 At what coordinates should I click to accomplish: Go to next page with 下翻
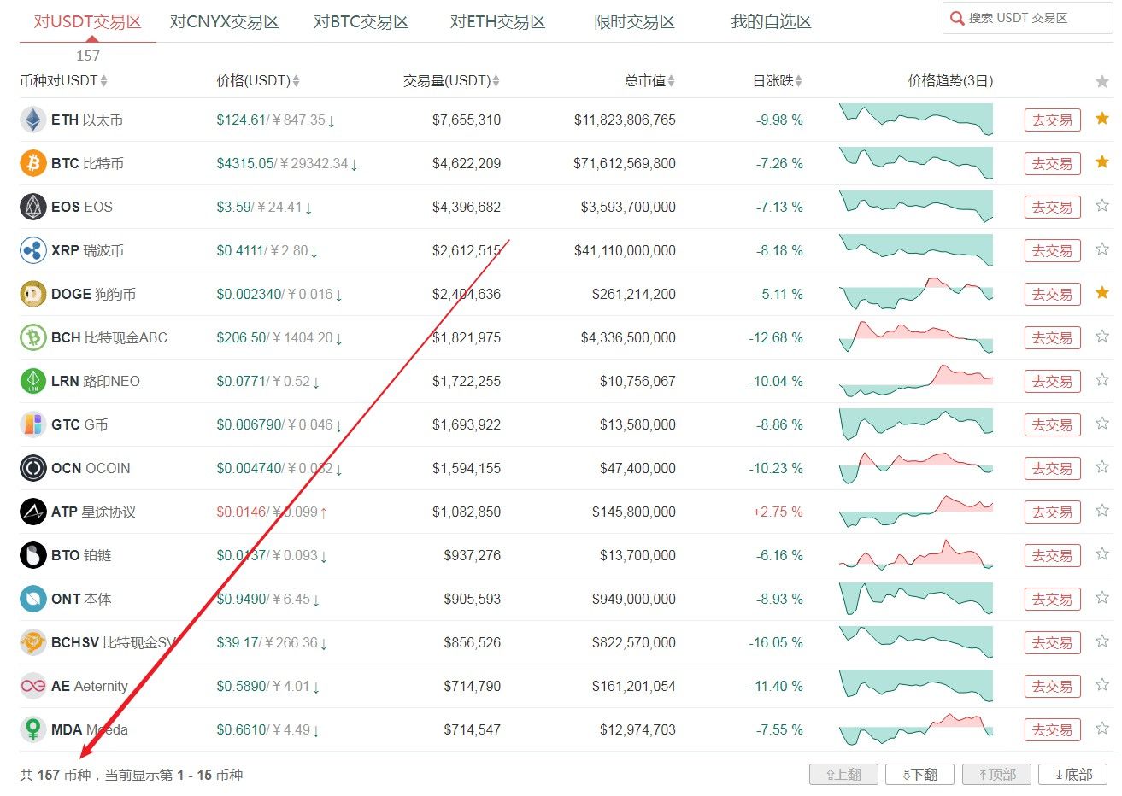[x=920, y=775]
